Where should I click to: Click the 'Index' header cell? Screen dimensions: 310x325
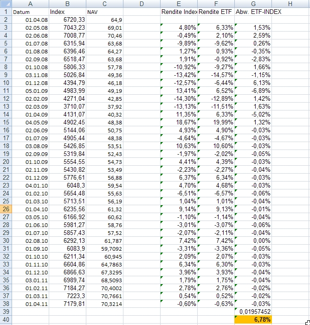pyautogui.click(x=68, y=12)
